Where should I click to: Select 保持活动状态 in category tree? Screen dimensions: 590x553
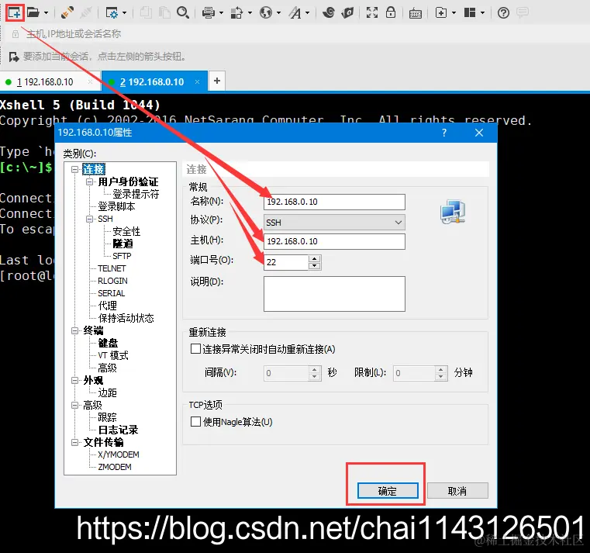coord(126,319)
